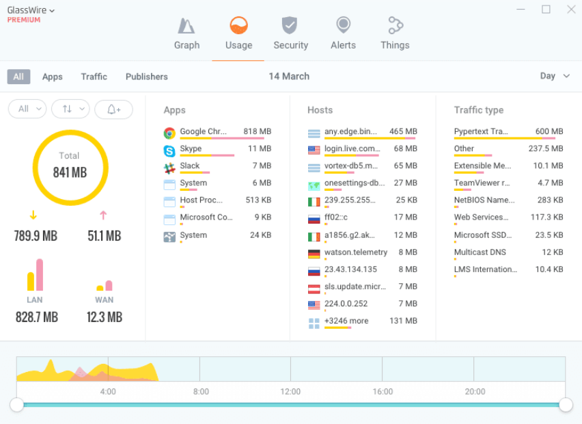Open the Day period dropdown

[555, 76]
